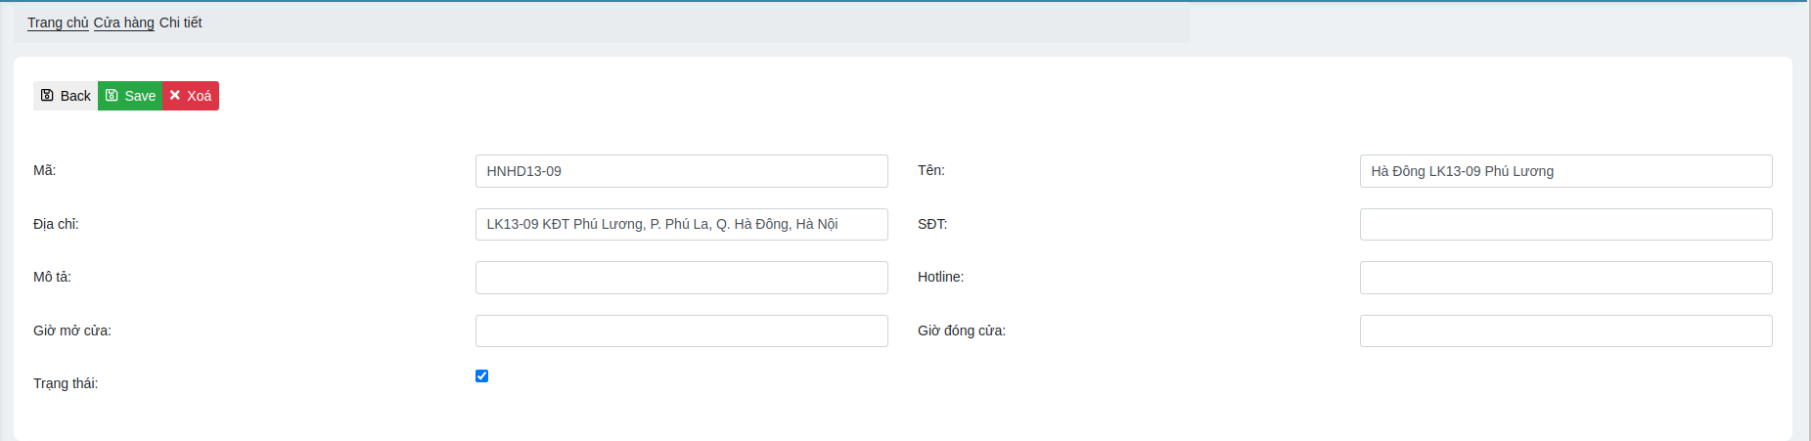Save the store details
This screenshot has height=441, width=1811.
click(130, 96)
